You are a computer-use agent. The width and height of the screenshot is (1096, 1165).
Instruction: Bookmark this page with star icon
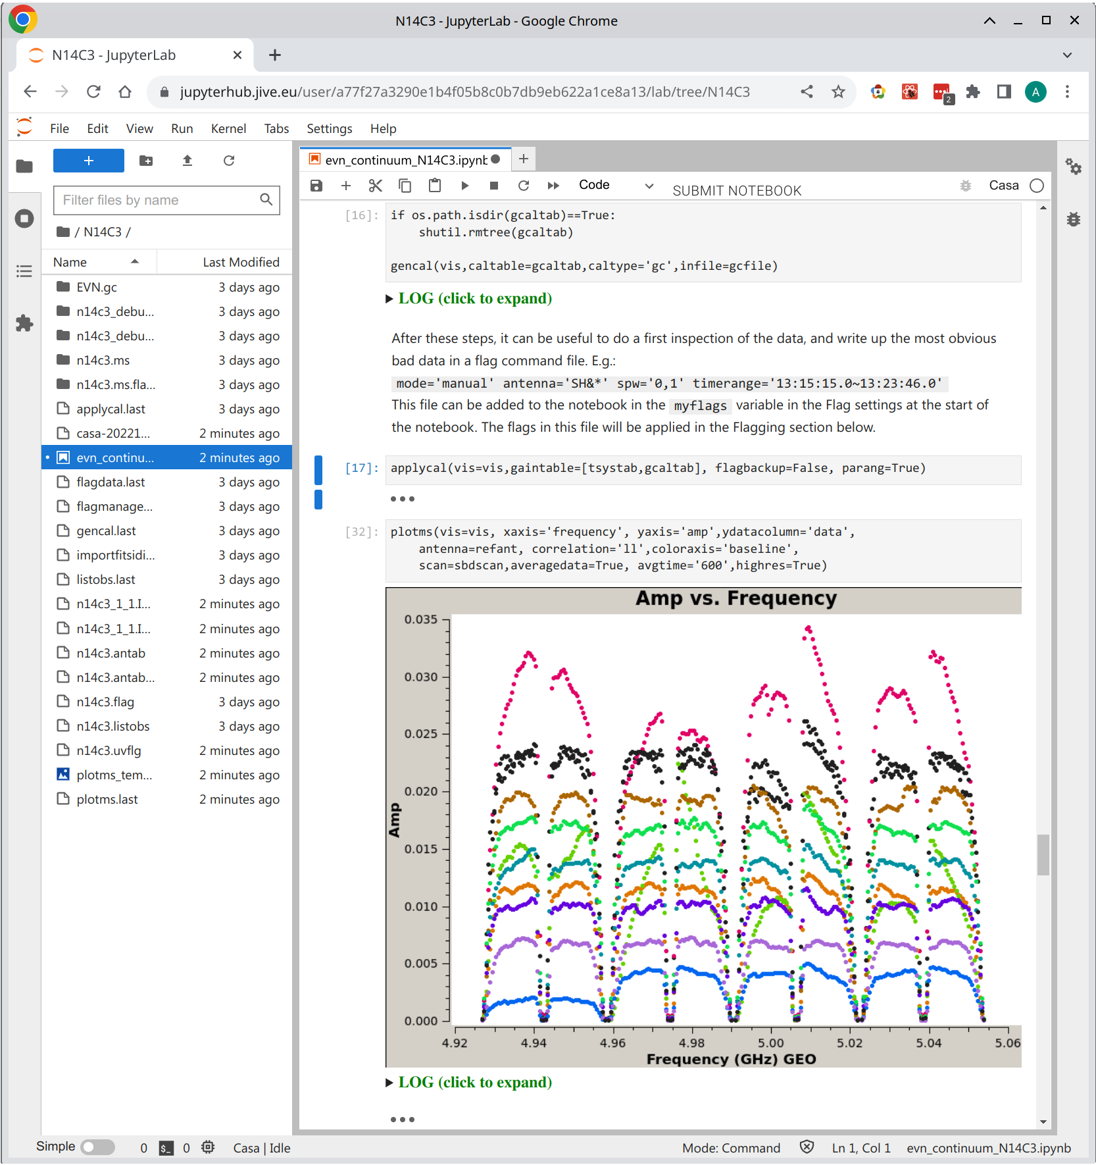pos(838,91)
